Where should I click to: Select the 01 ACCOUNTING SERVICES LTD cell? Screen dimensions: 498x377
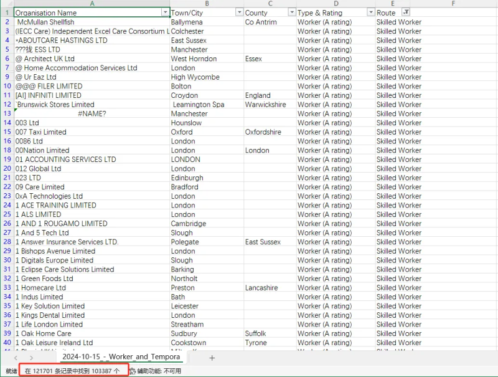[92, 160]
